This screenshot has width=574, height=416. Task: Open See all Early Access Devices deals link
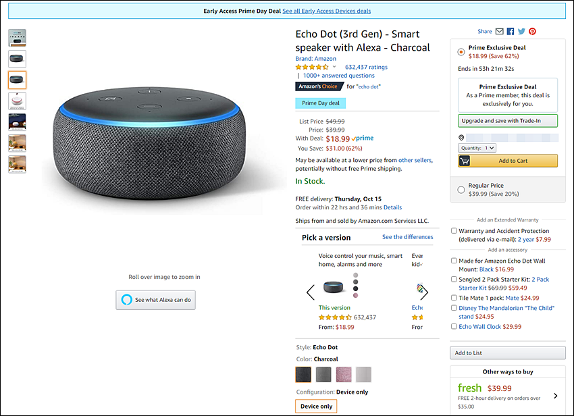click(x=327, y=11)
